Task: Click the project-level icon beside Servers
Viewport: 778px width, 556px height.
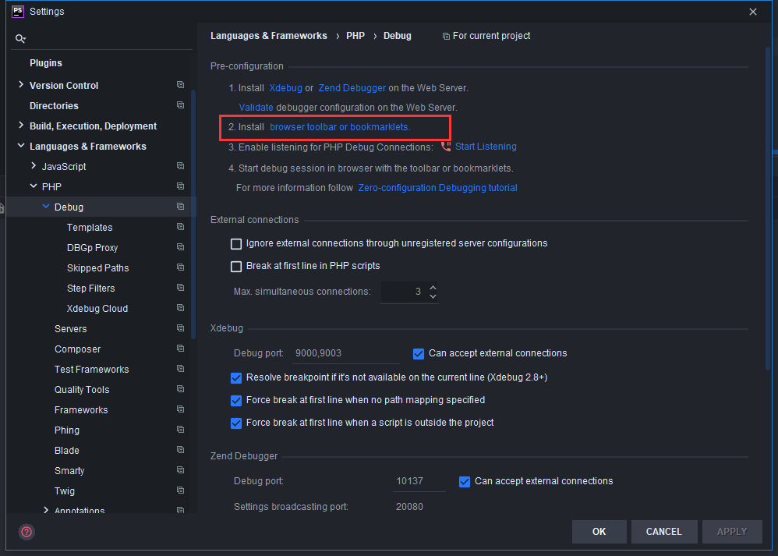Action: coord(181,328)
